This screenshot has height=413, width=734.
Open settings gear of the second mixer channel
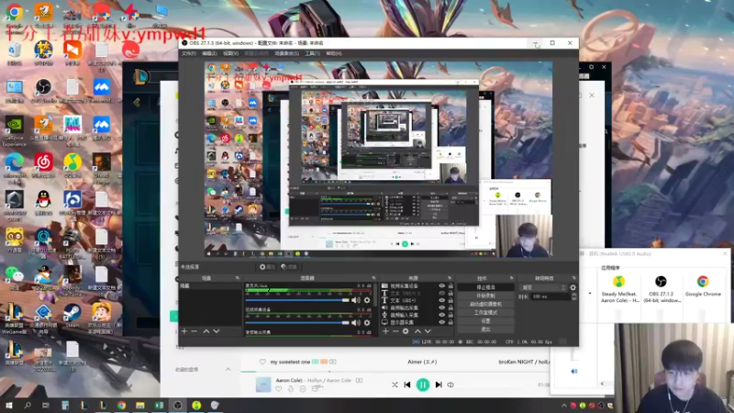coord(367,323)
